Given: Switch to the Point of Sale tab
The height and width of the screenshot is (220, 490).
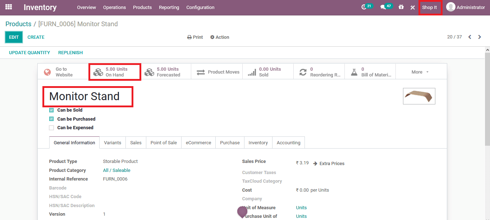Looking at the screenshot, I should tap(164, 142).
